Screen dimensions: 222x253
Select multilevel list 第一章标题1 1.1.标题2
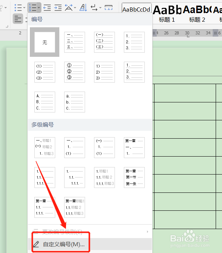pyautogui.click(x=75, y=207)
